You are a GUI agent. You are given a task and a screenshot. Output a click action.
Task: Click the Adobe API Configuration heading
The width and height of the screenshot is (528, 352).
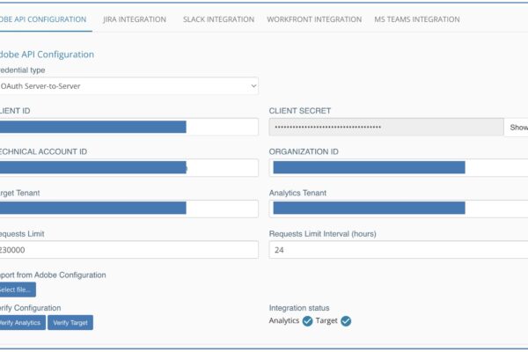(47, 55)
